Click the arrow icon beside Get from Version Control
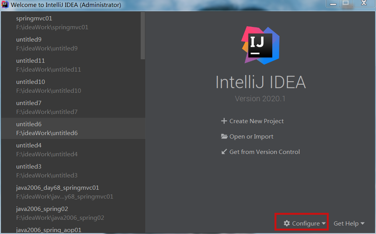The width and height of the screenshot is (376, 234). pyautogui.click(x=224, y=152)
